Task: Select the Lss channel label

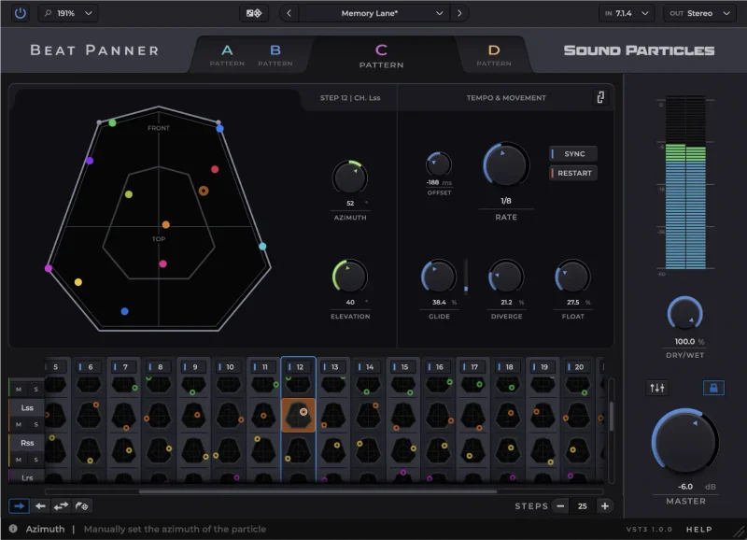Action: 27,407
